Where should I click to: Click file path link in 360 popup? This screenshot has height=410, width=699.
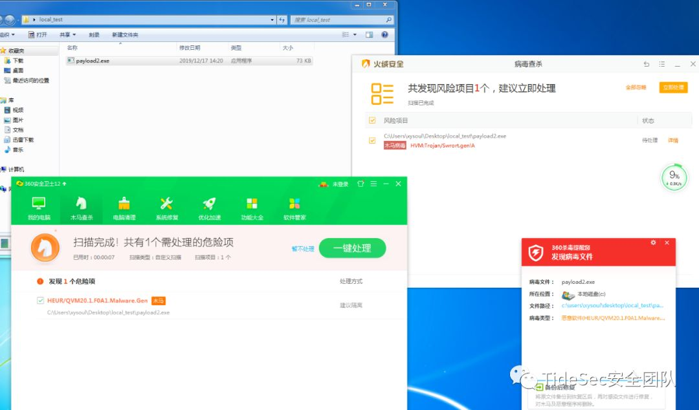(x=612, y=306)
